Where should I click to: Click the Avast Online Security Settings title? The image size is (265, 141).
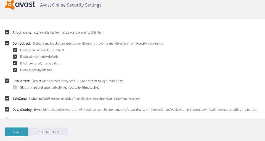click(x=71, y=5)
